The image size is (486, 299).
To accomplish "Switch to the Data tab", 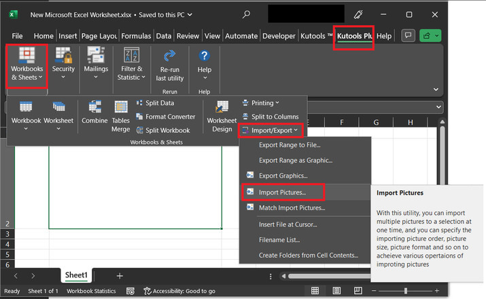I will pos(164,36).
